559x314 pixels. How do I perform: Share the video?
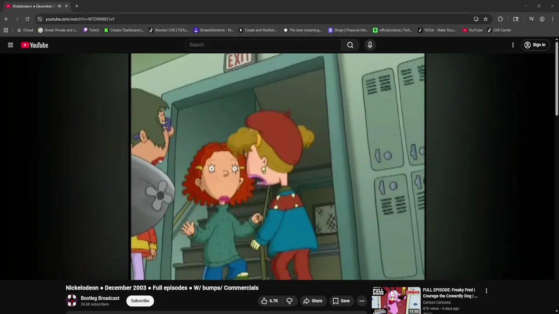click(x=313, y=301)
